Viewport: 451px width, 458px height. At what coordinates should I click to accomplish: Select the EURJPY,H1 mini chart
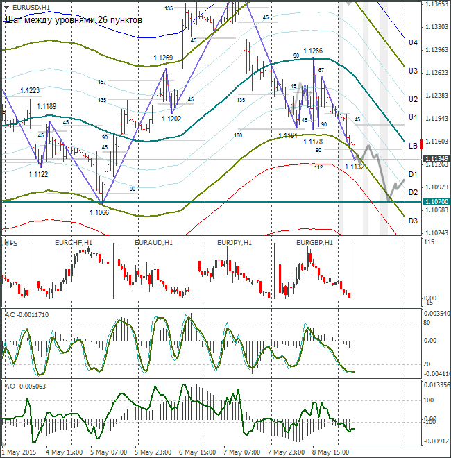[235, 270]
